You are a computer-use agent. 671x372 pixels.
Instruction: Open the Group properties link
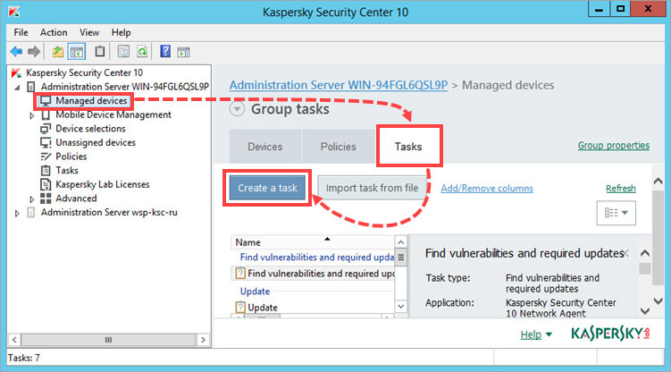click(613, 146)
